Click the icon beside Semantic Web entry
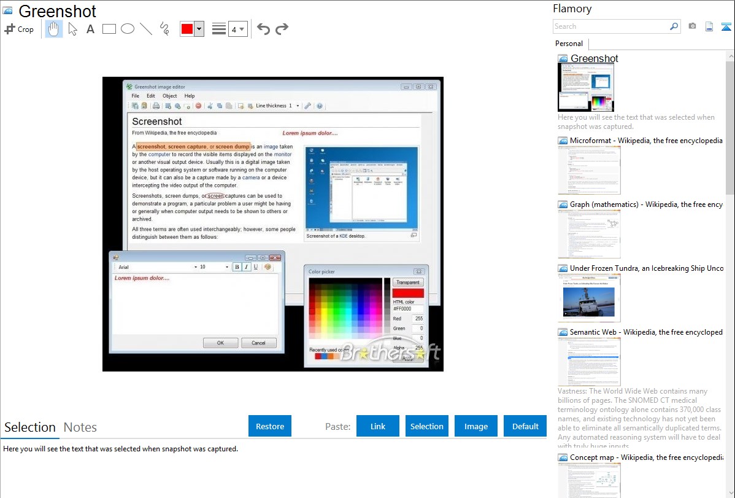 point(563,332)
